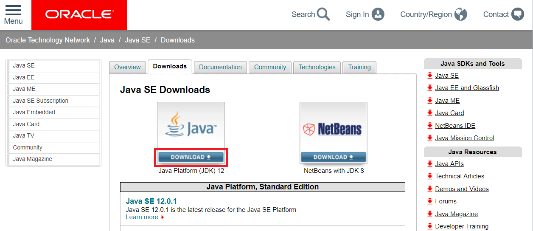Screen dimensions: 533x231
Task: Open the Documentation tab
Action: 220,67
